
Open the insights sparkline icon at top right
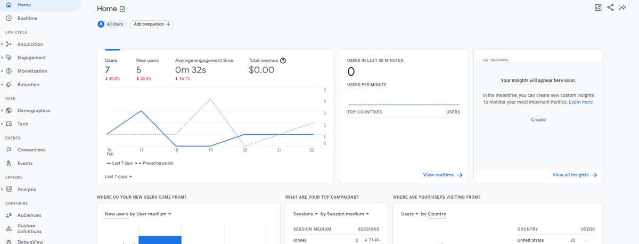(x=622, y=7)
